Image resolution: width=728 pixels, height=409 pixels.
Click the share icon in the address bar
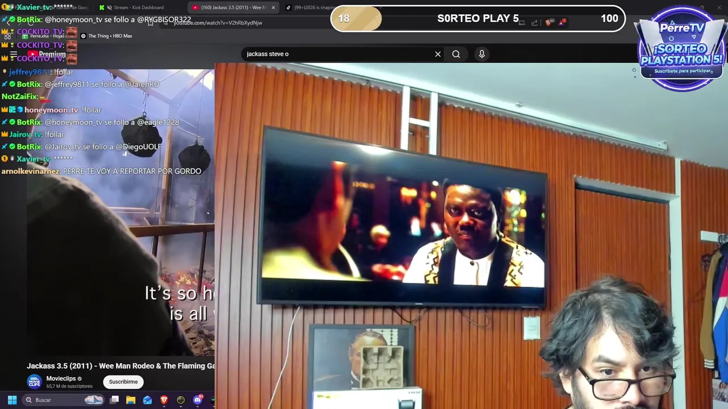(535, 23)
